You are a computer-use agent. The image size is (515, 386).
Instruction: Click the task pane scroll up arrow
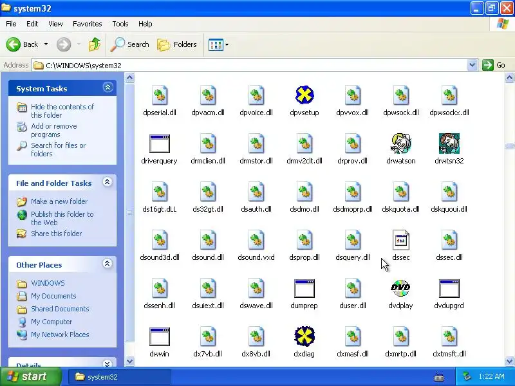coord(130,78)
